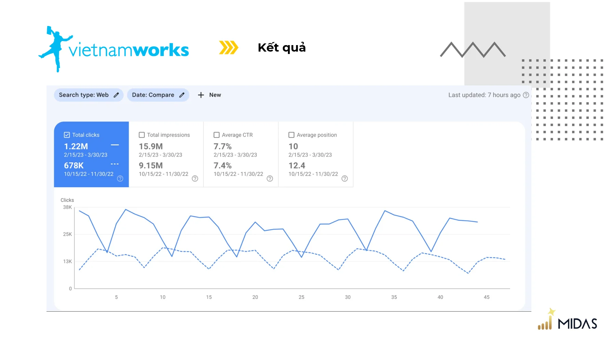Click the 1.22M total clicks value

76,147
